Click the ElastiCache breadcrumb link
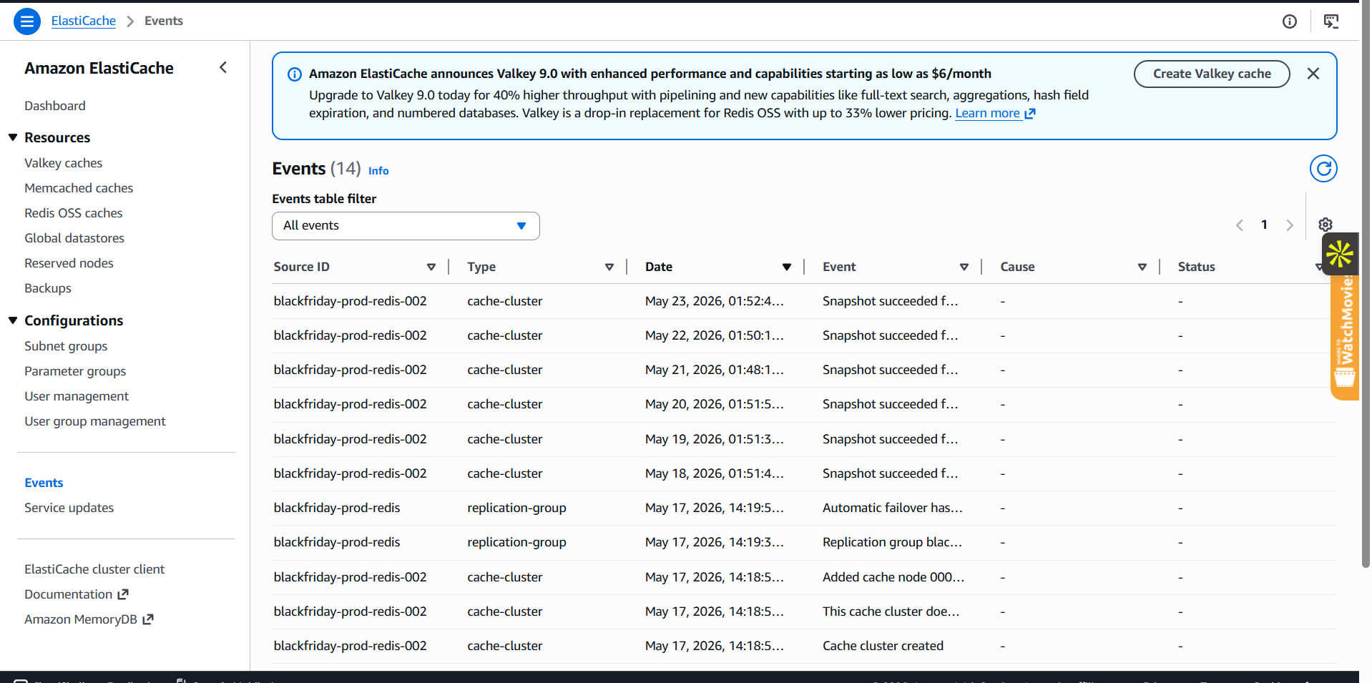The width and height of the screenshot is (1372, 683). (x=84, y=21)
